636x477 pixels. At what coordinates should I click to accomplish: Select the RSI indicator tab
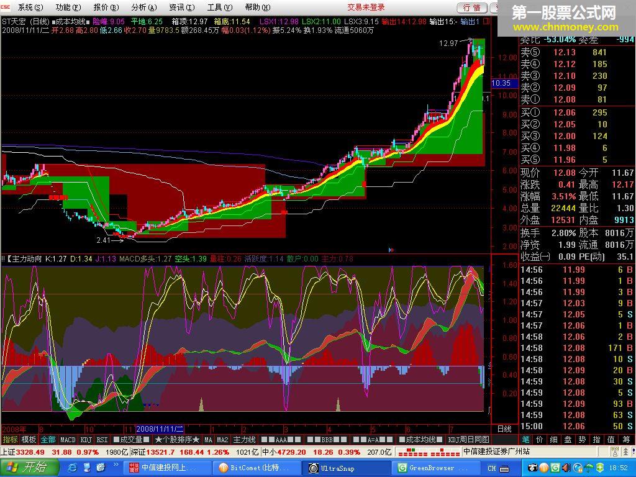pos(102,439)
